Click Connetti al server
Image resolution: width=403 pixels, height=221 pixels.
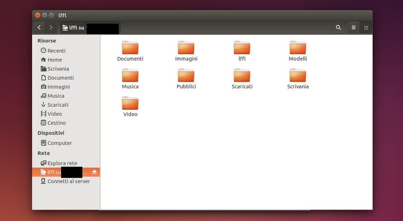coord(68,181)
